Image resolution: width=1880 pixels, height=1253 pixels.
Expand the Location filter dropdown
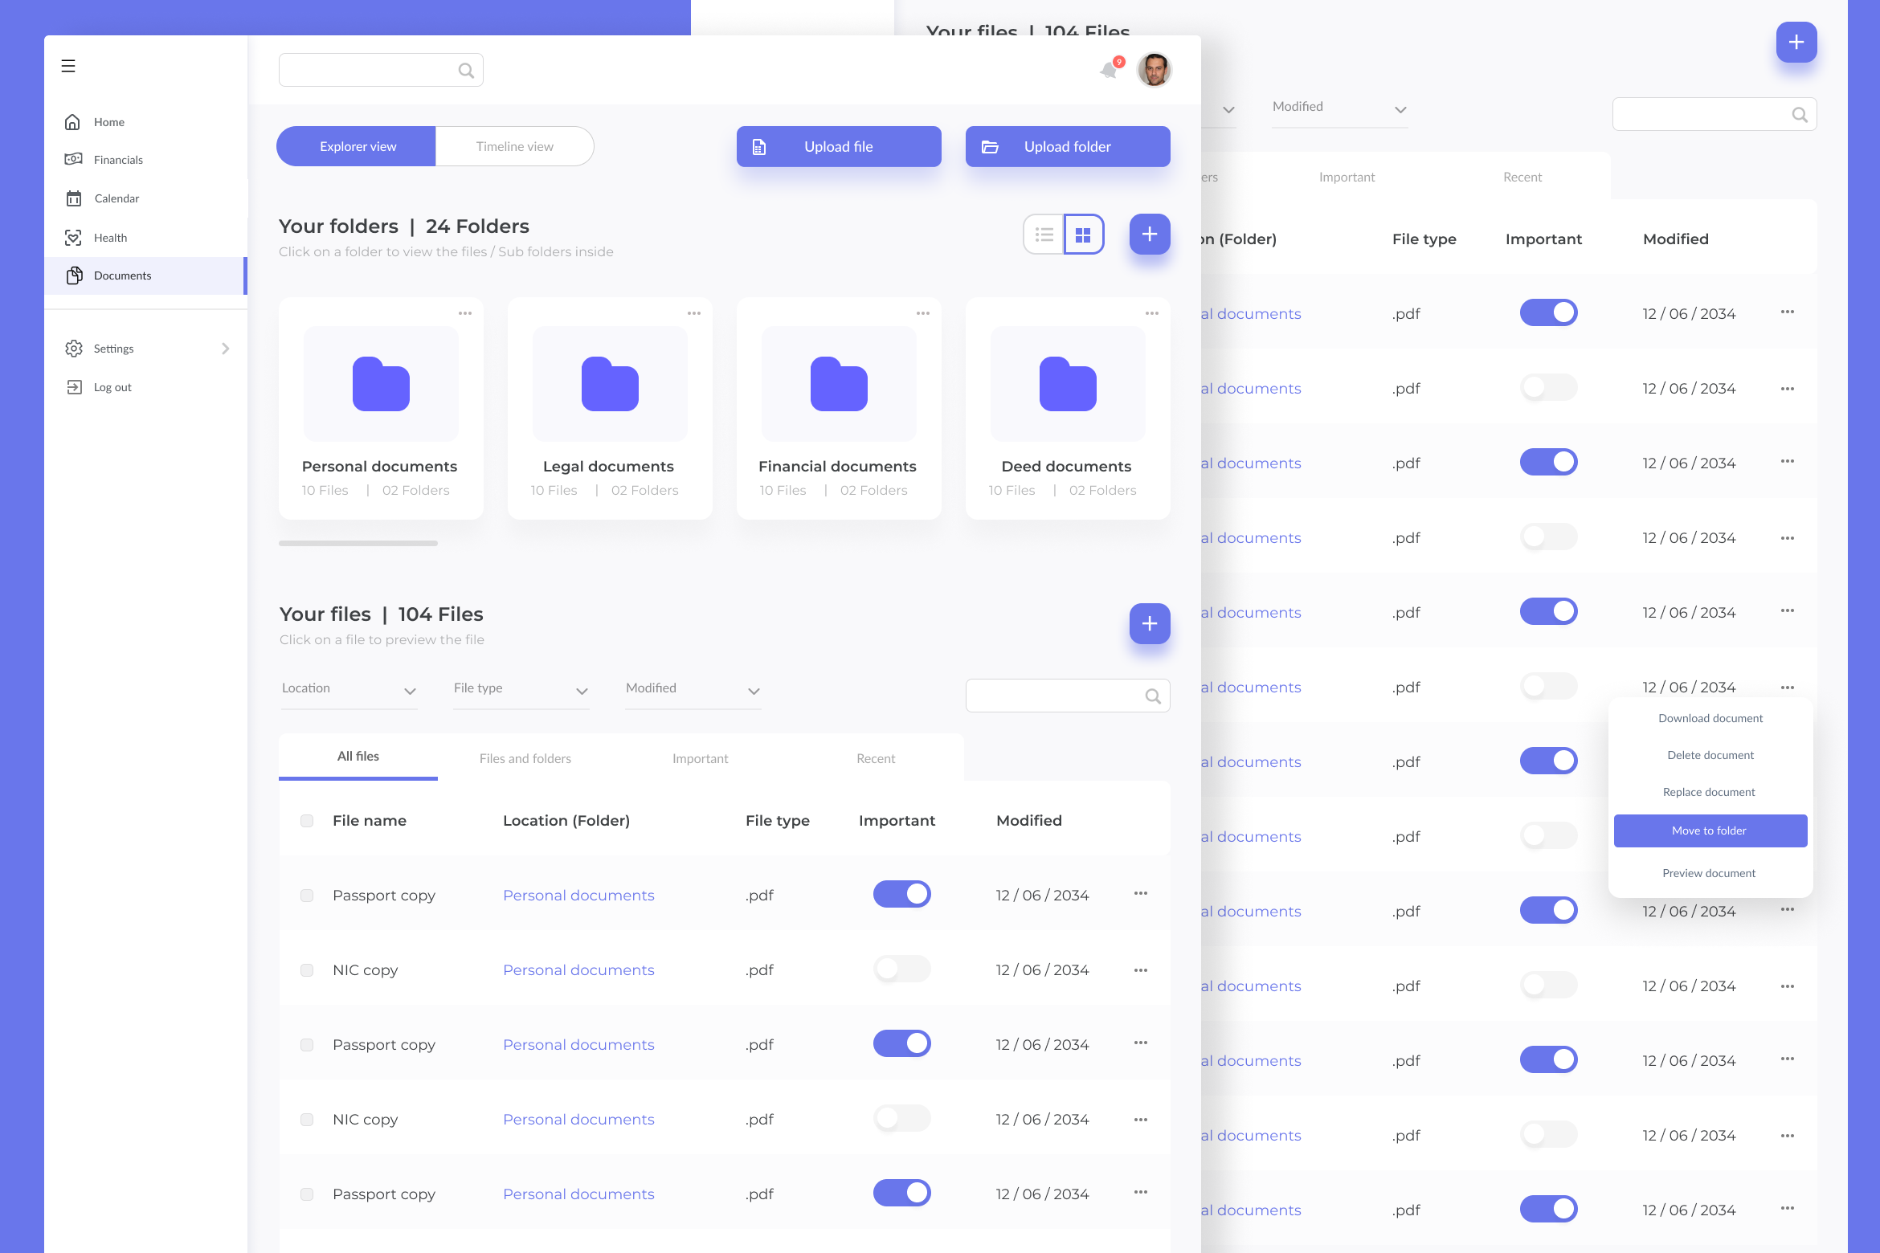coord(349,690)
